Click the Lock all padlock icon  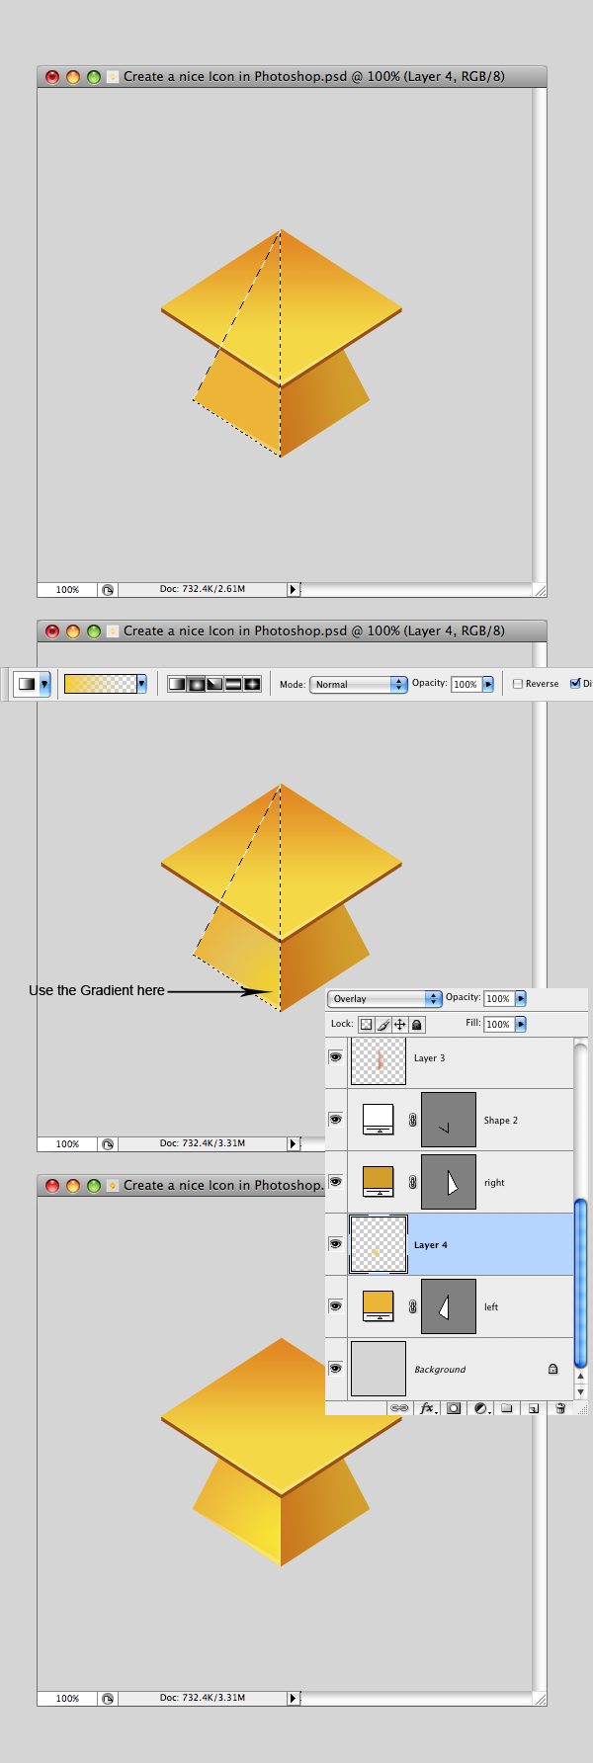(x=417, y=1025)
